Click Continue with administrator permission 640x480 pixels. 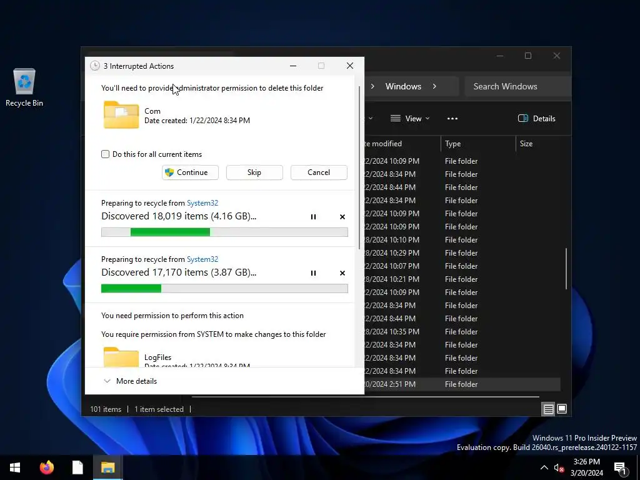point(190,172)
